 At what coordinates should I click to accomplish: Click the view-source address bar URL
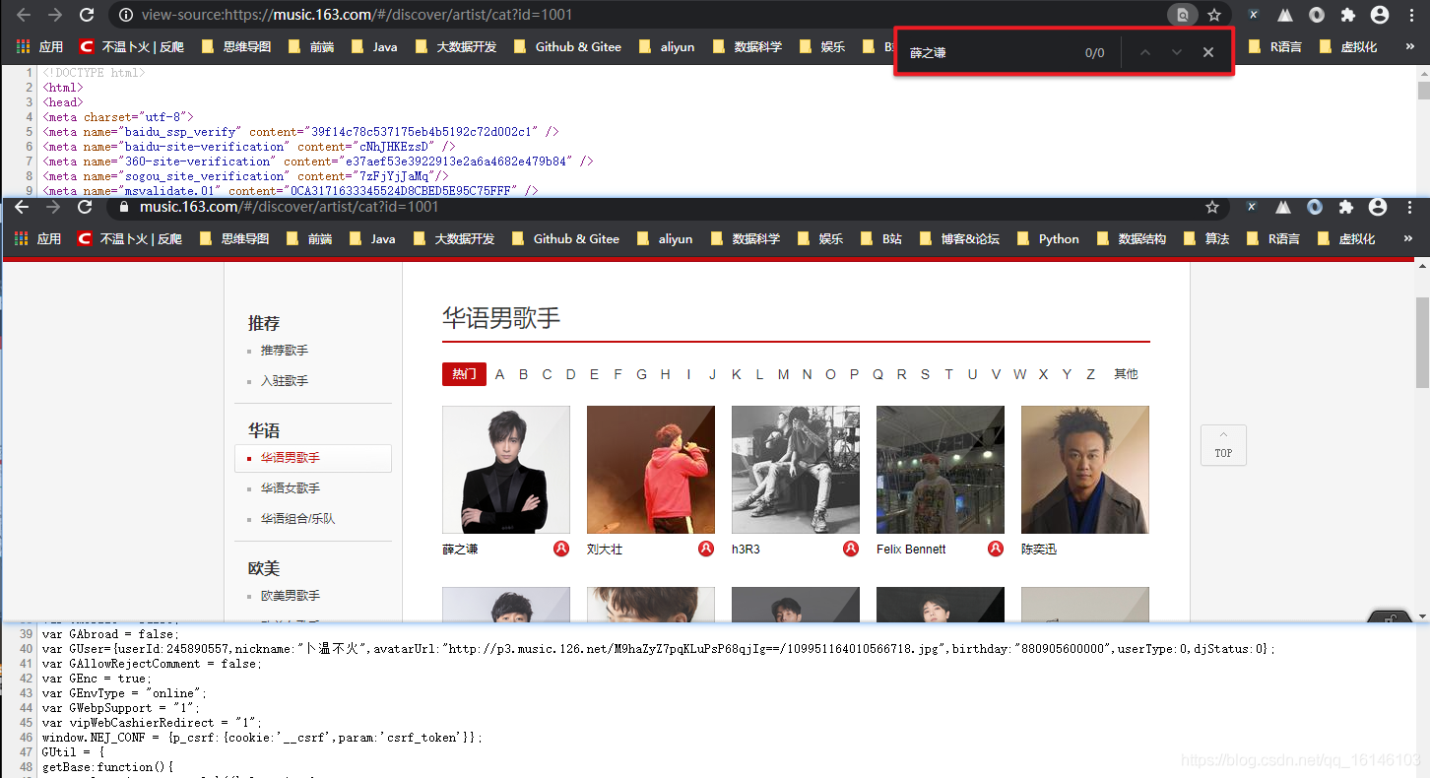tap(357, 15)
